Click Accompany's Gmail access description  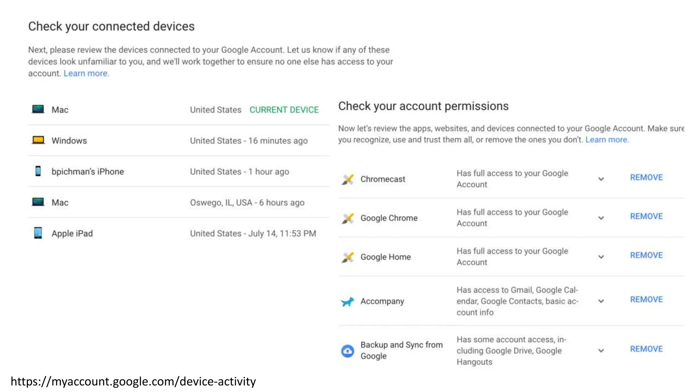click(x=517, y=301)
